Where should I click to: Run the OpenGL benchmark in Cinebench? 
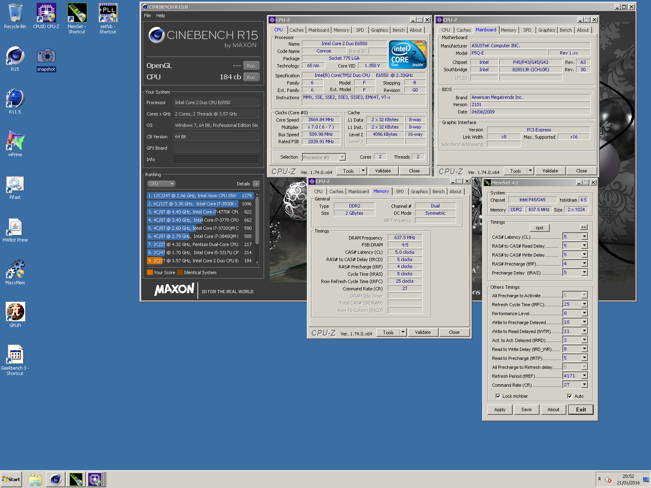(251, 66)
